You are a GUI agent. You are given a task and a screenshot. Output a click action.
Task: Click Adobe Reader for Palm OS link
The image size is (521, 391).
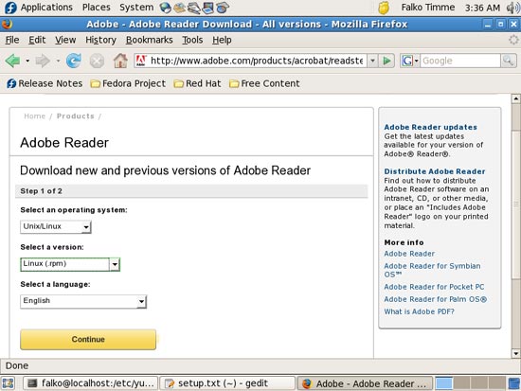click(x=436, y=299)
